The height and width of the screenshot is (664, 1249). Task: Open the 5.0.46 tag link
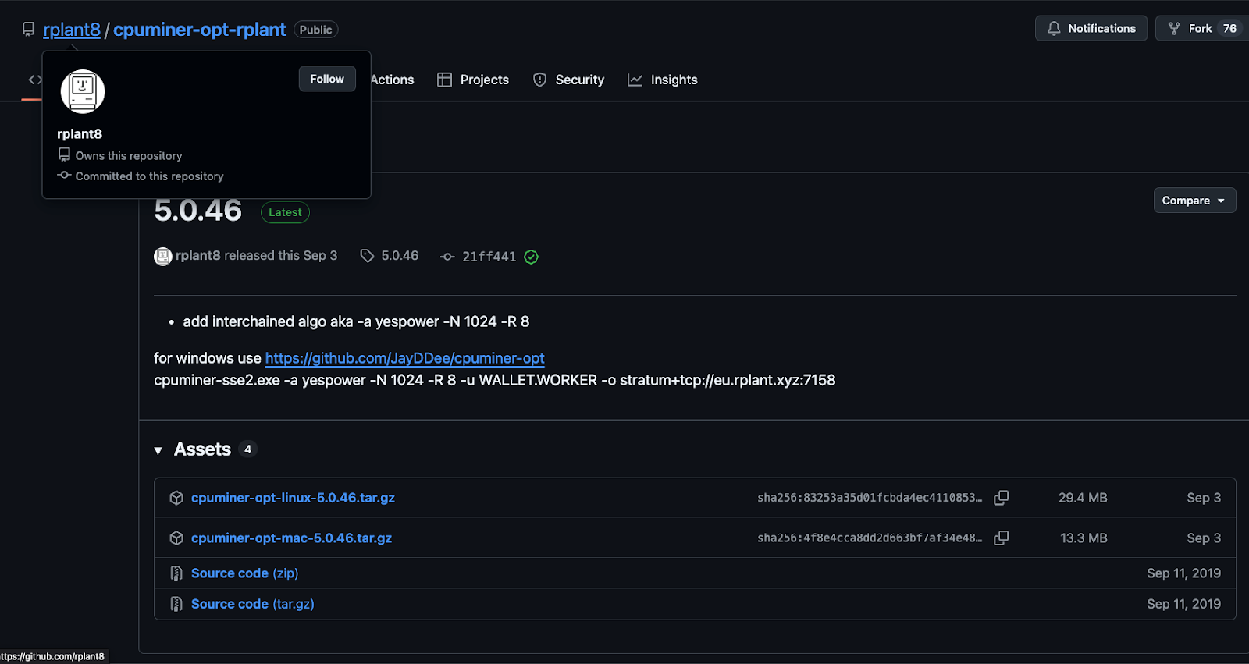(400, 255)
